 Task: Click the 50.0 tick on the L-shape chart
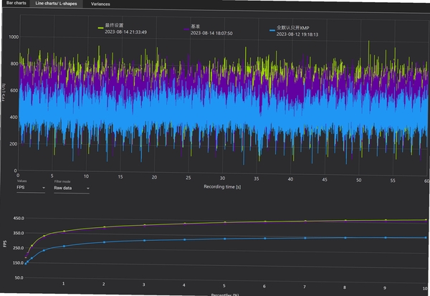coord(19,277)
